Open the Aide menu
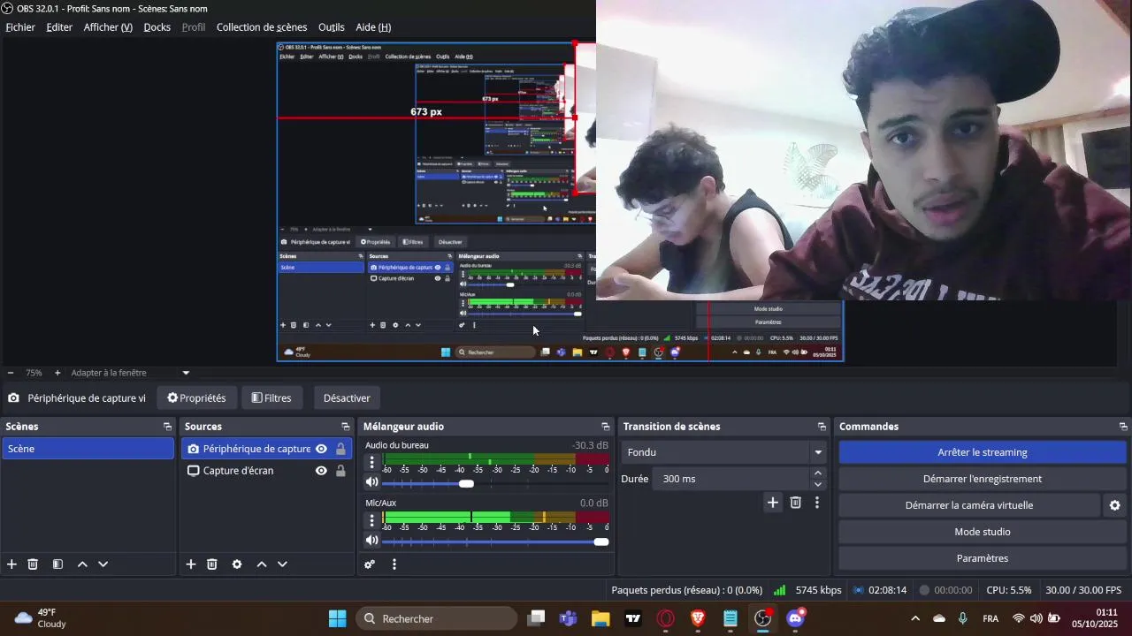1132x636 pixels. pyautogui.click(x=373, y=27)
